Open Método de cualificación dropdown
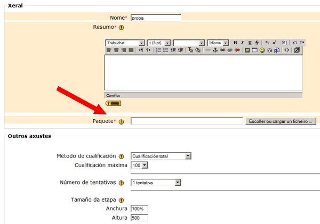This screenshot has height=224, width=320. [x=161, y=156]
